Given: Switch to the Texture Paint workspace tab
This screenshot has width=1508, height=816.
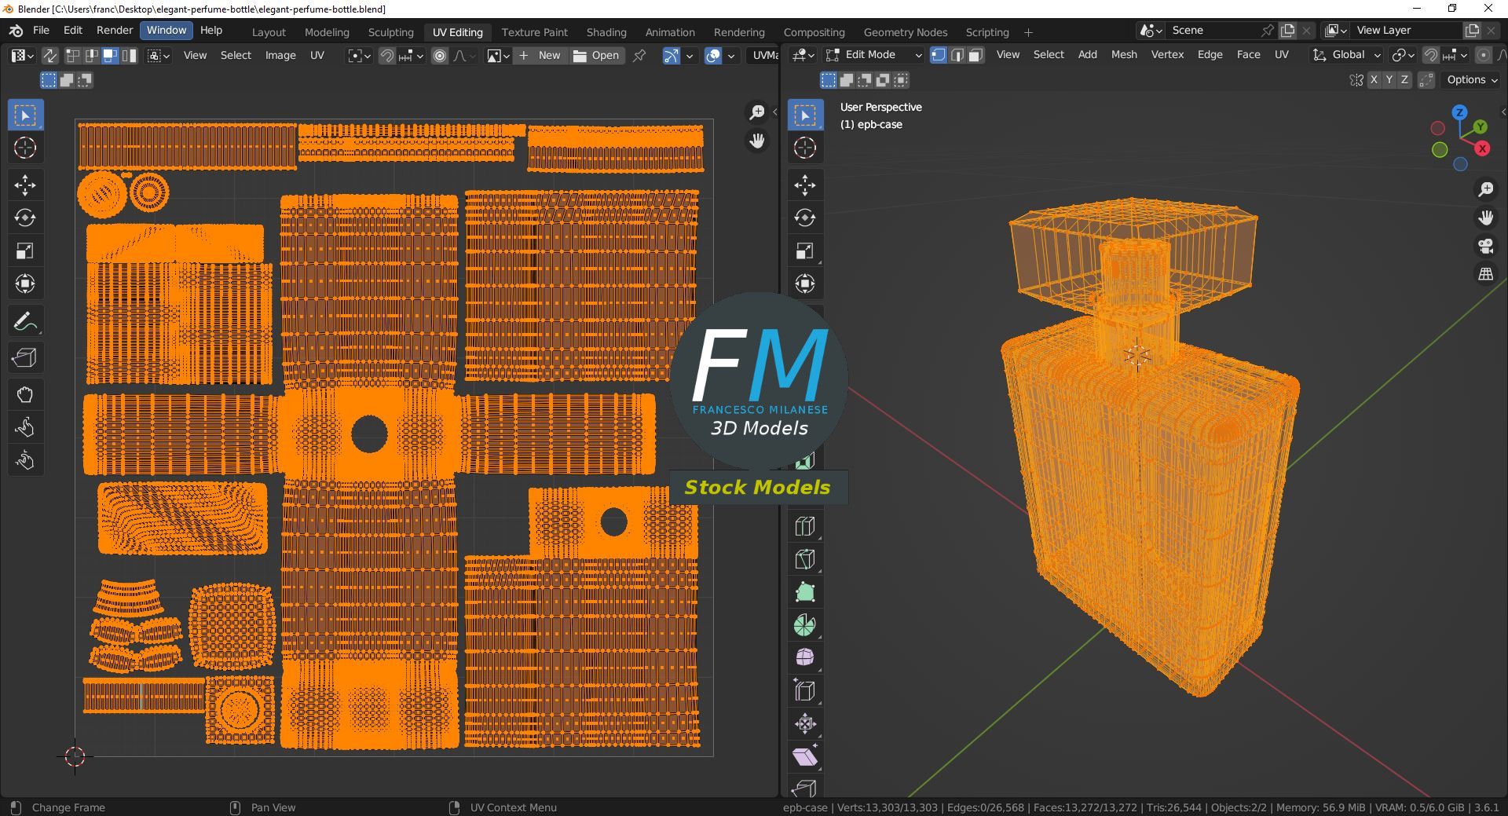Looking at the screenshot, I should click(x=534, y=32).
